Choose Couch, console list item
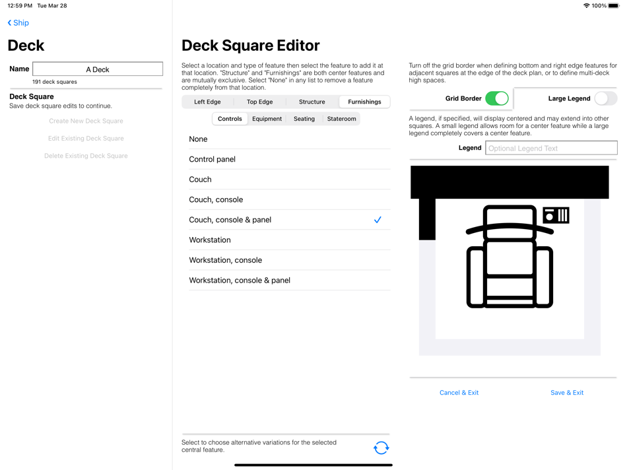 click(x=290, y=199)
